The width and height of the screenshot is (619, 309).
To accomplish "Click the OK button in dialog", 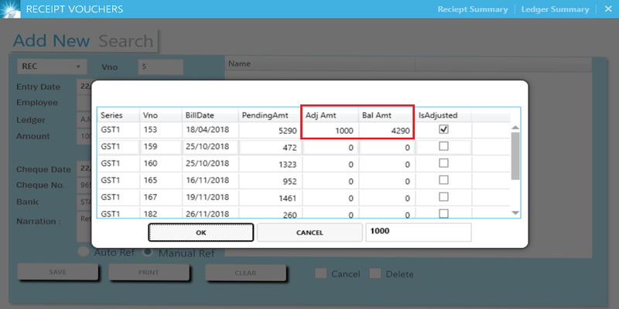I will point(201,233).
